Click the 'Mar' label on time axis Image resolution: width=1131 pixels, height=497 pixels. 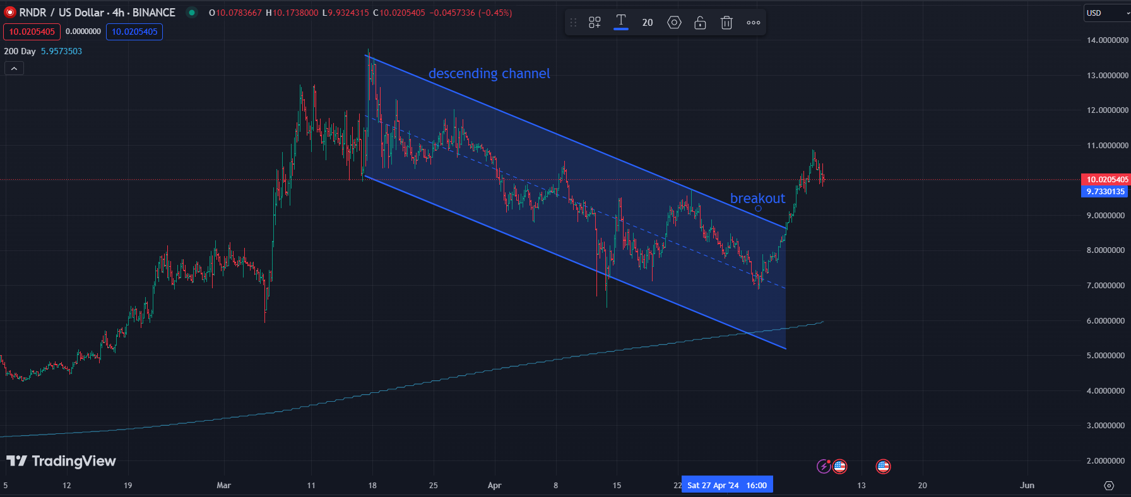(223, 485)
